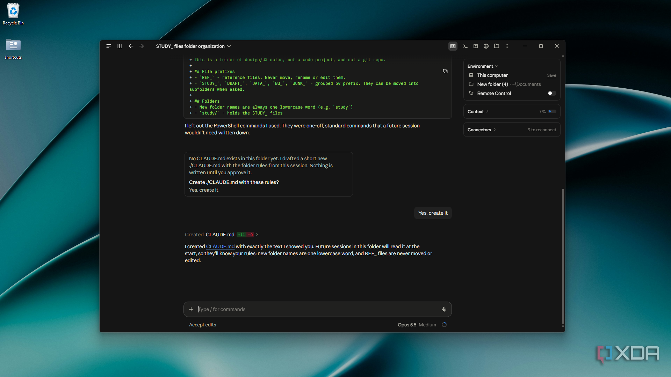Click the 9 to reconnect text
The image size is (671, 377).
pyautogui.click(x=542, y=130)
